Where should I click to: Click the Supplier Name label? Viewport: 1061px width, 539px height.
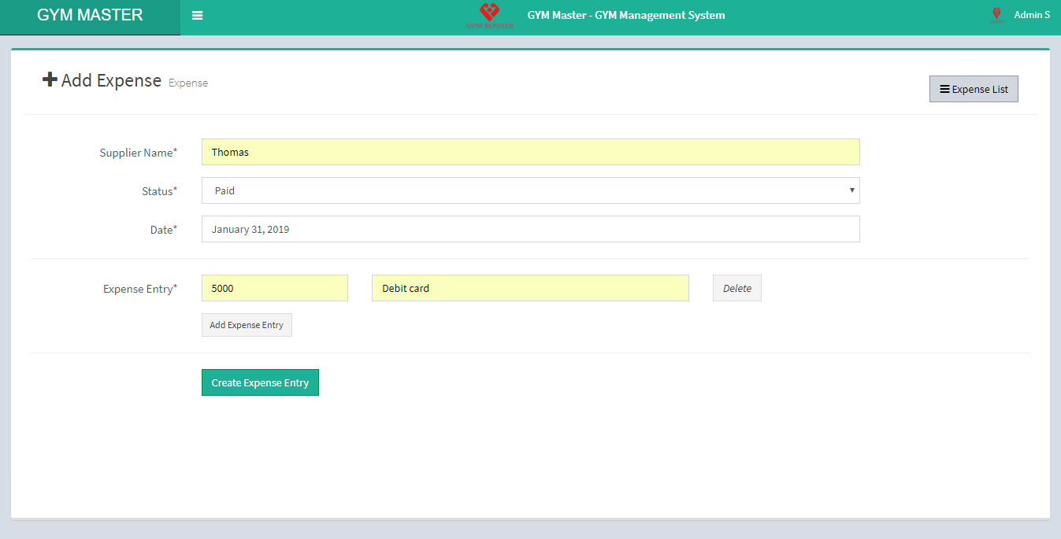coord(136,153)
